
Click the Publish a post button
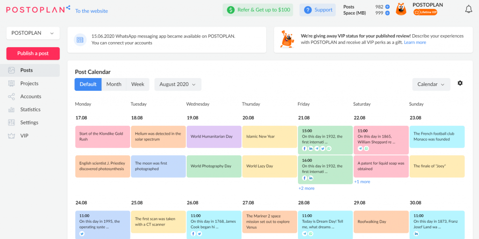coord(33,53)
